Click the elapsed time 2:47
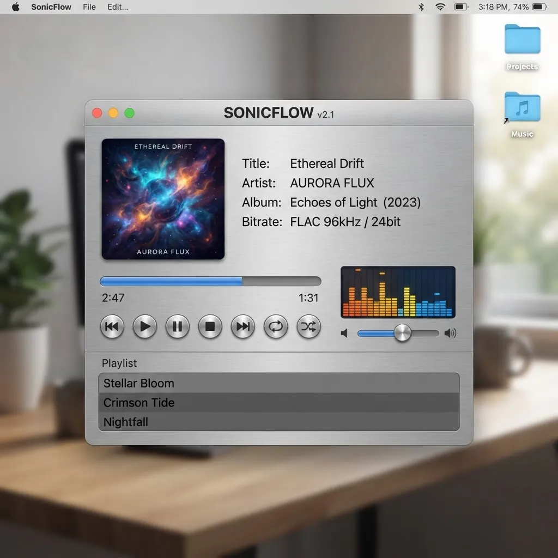Viewport: 558px width, 558px height. [113, 298]
